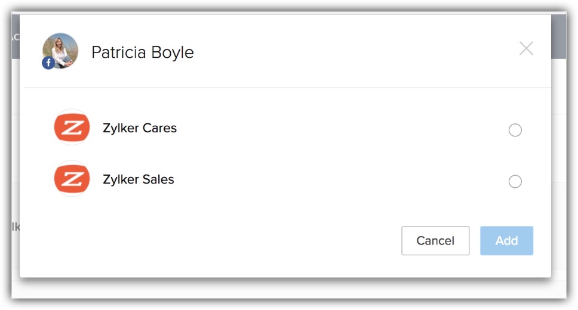Click Patricia Boyle's profile photo
The width and height of the screenshot is (578, 310).
pyautogui.click(x=61, y=49)
